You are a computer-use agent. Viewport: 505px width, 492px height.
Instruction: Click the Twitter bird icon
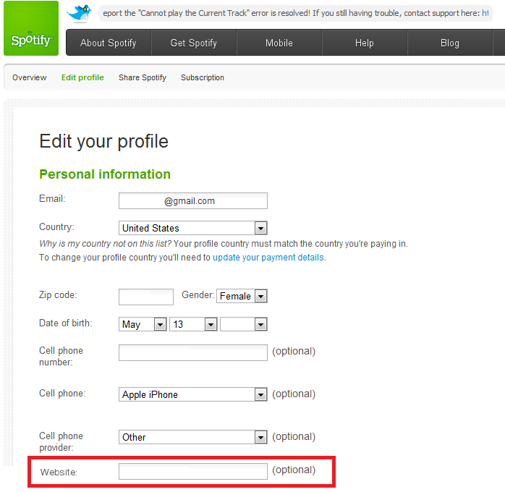[79, 12]
